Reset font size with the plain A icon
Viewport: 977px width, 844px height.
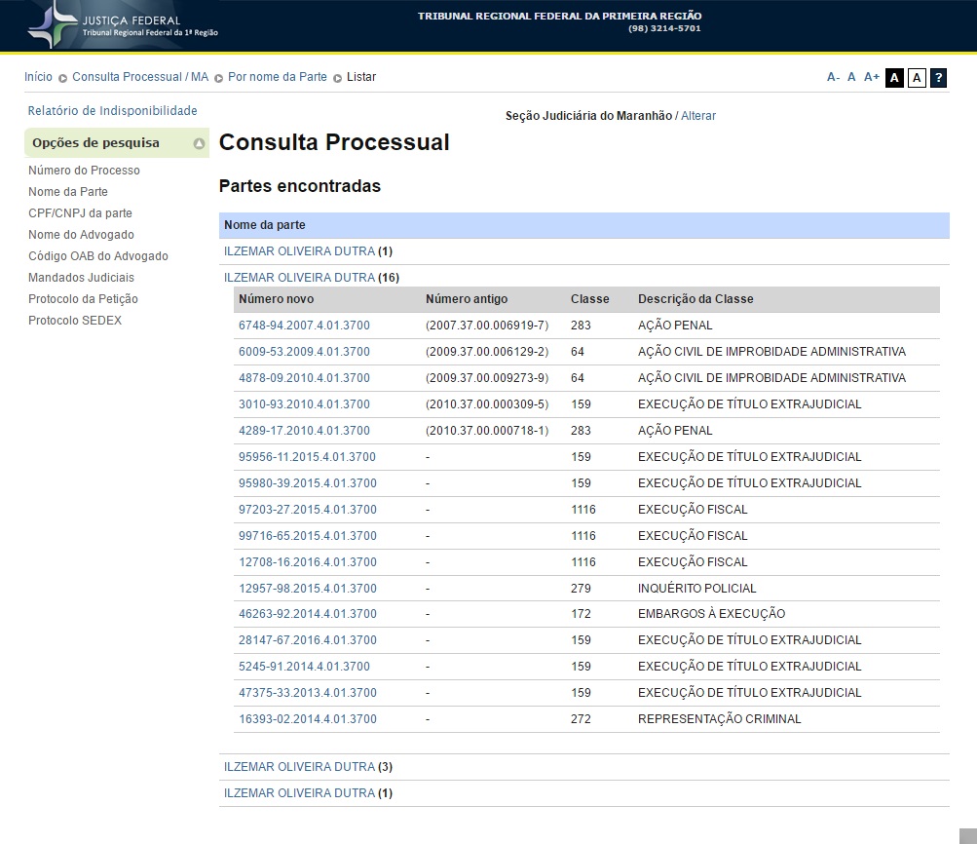point(851,77)
